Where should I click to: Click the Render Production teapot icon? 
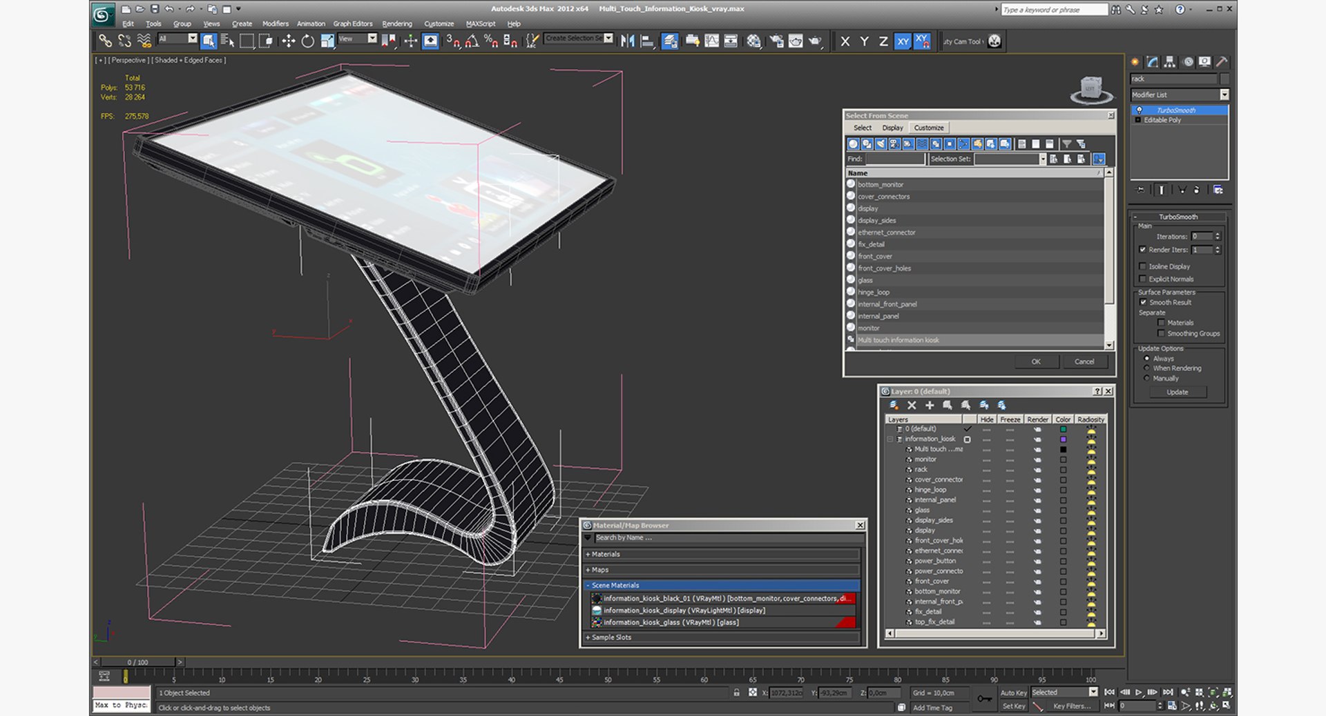(815, 41)
